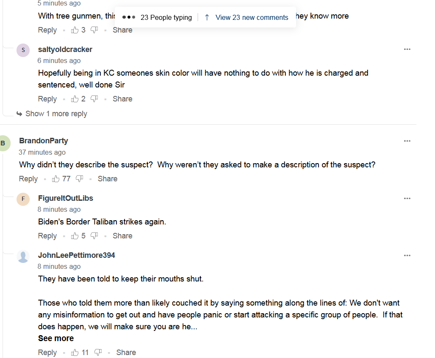Viewport: 435px width, 358px height.
Task: Click JohnLeePettimore394's username
Action: (x=77, y=255)
